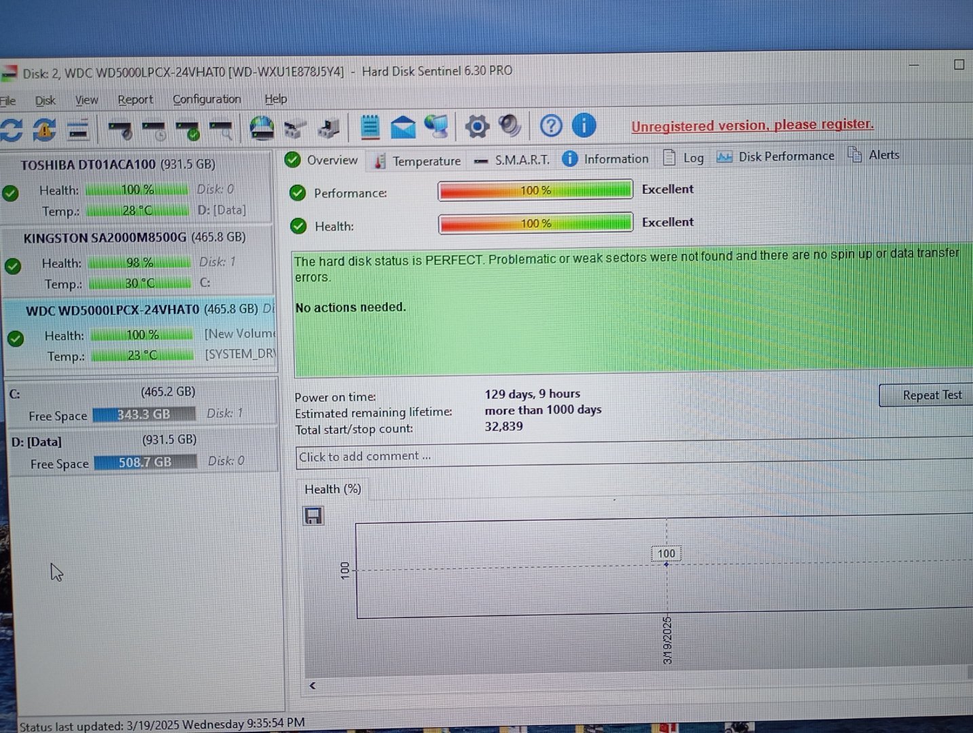Click the globe and monitor icon
Screen dimensions: 973x733
436,126
